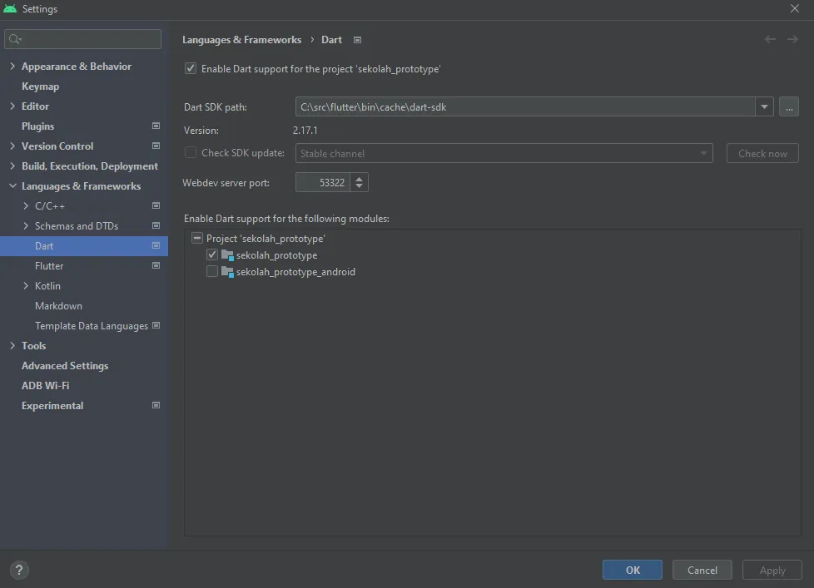Screen dimensions: 814x588
Task: Increase the Webdev server port value
Action: 359,178
